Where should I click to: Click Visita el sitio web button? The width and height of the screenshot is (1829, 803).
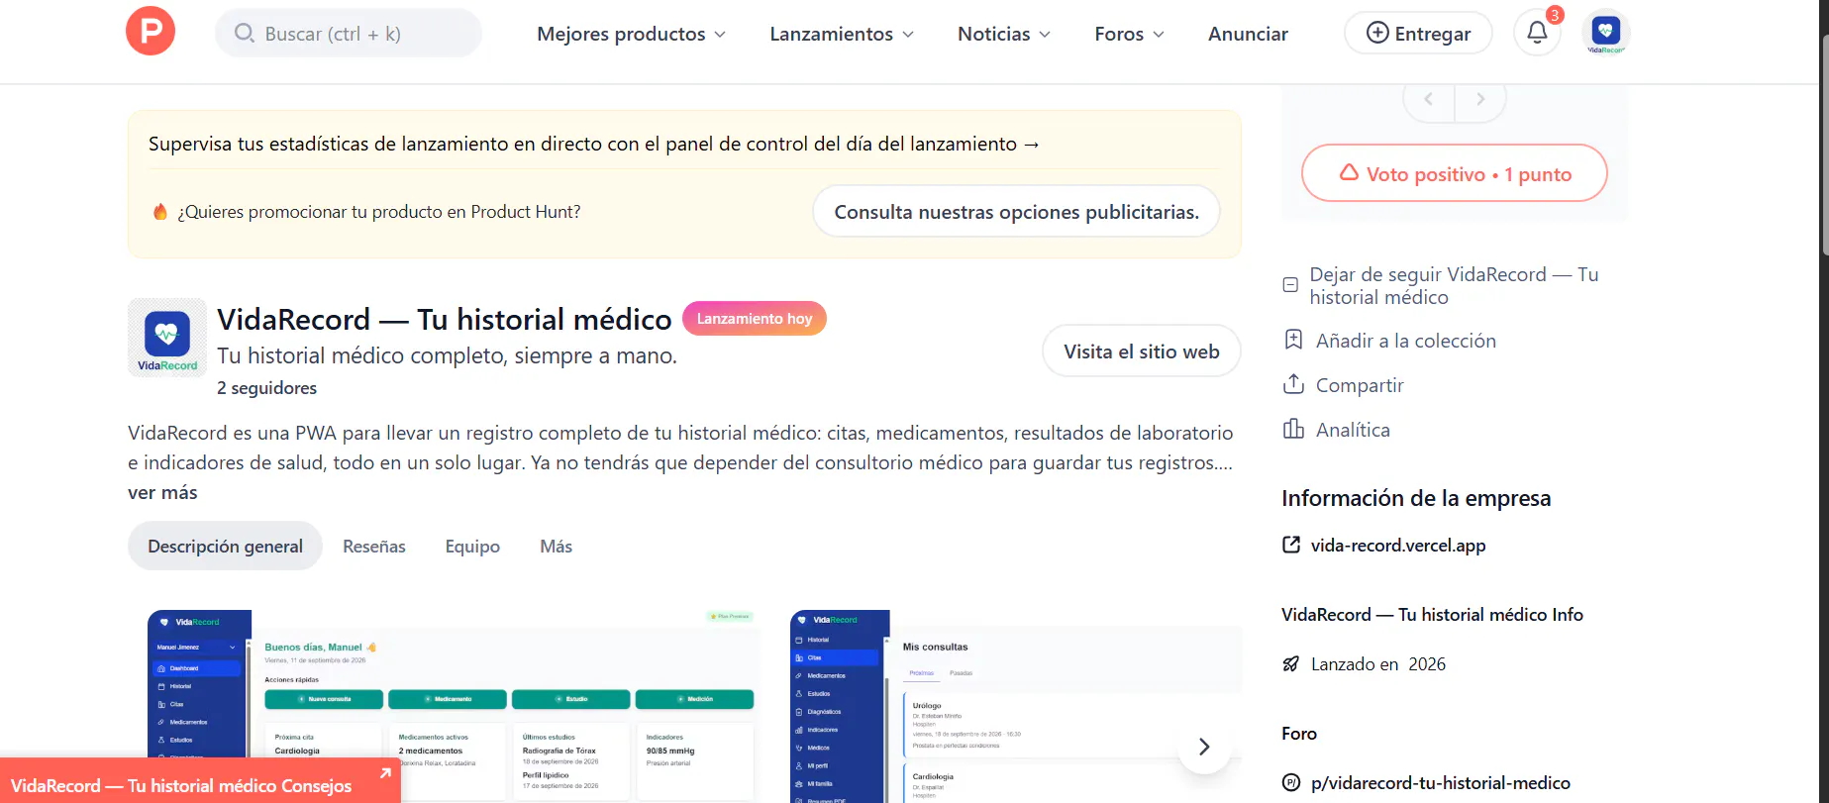(1141, 351)
